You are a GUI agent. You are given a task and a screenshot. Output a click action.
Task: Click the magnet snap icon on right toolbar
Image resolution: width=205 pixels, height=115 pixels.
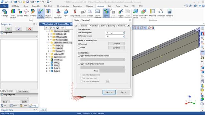[x=202, y=34]
